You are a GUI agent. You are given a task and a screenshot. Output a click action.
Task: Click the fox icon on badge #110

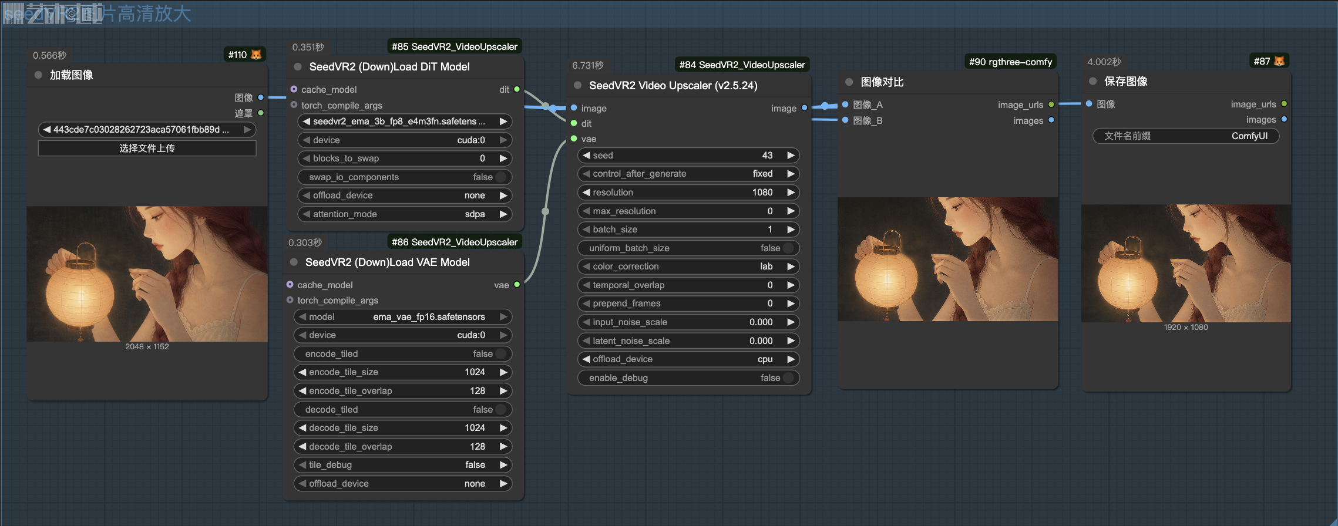(x=256, y=55)
